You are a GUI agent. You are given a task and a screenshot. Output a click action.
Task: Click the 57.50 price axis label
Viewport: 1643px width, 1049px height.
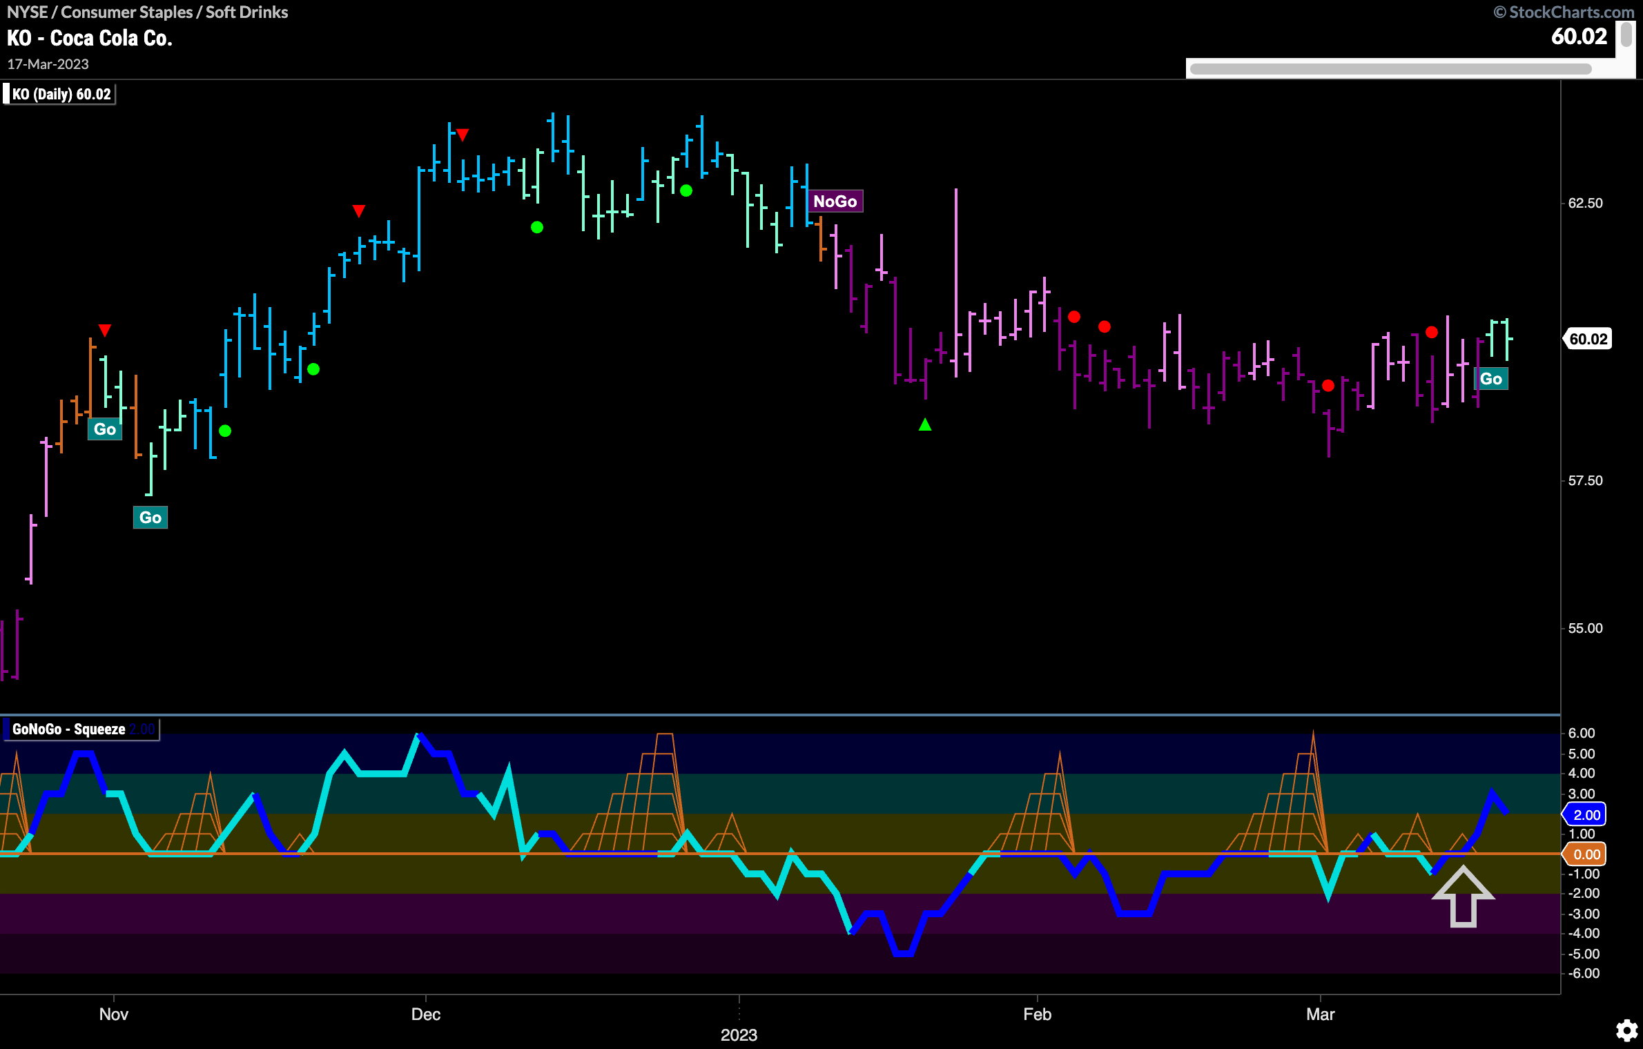[1586, 480]
